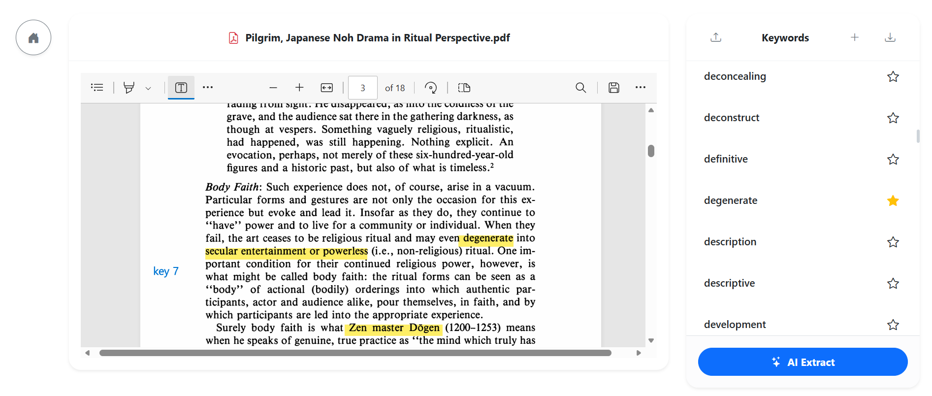
Task: Click the document's horizontal scrollbar thumb
Action: 355,353
